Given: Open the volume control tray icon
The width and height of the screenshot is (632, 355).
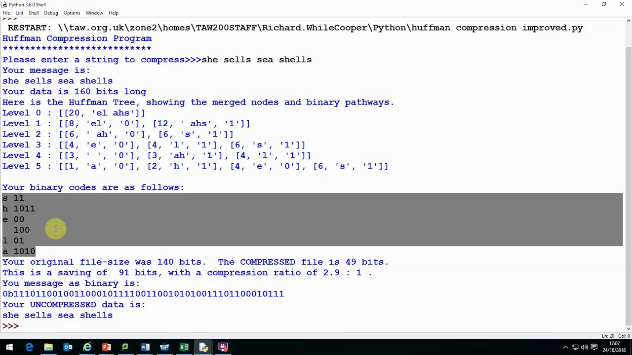Looking at the screenshot, I should click(x=584, y=347).
